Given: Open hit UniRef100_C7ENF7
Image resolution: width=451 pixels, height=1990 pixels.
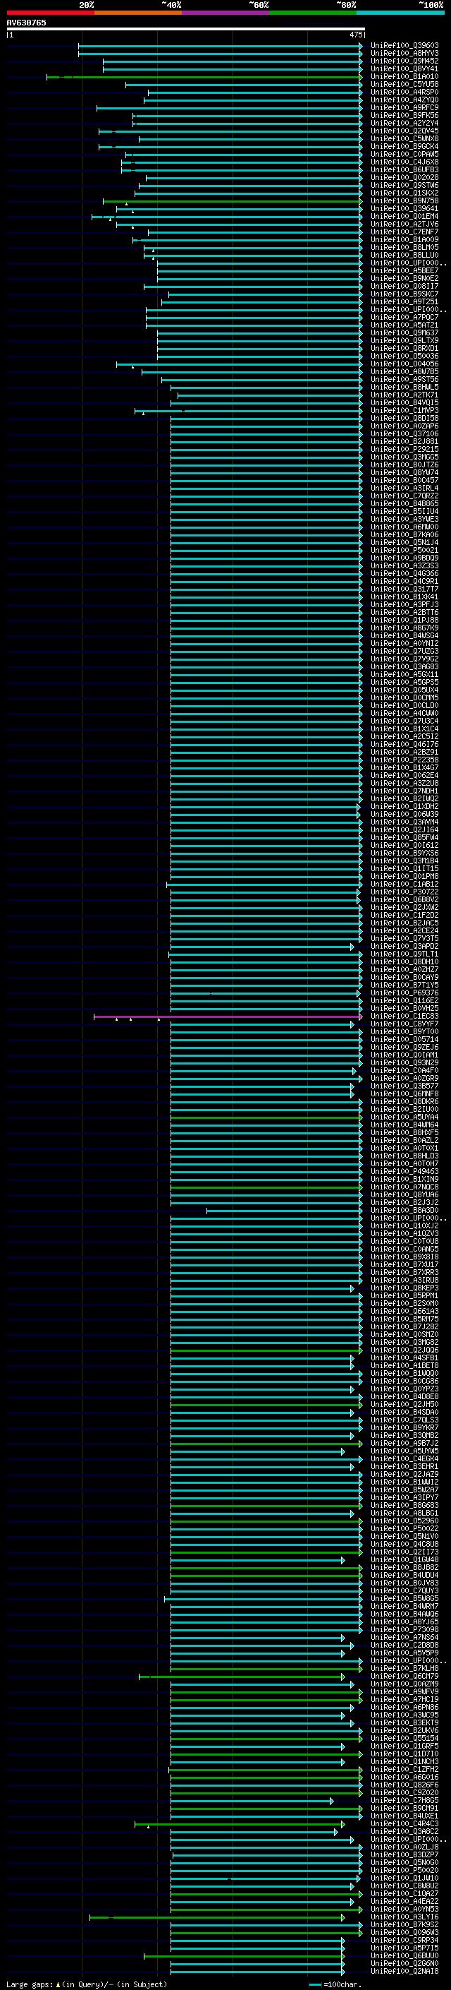Looking at the screenshot, I should click(404, 232).
